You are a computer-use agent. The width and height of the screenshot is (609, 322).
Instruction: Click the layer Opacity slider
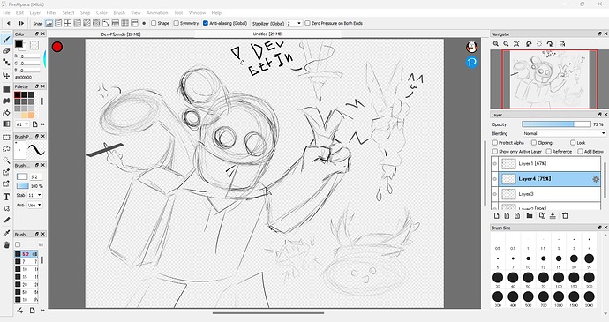[556, 124]
